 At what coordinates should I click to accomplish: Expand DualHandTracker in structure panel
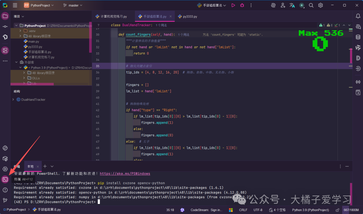tap(13, 99)
